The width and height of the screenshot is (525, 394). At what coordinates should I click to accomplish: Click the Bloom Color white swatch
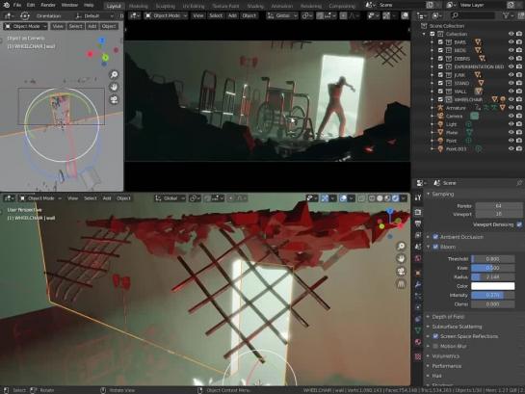492,286
